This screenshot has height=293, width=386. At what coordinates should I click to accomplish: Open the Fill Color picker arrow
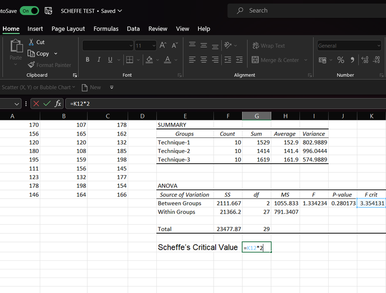(x=157, y=60)
